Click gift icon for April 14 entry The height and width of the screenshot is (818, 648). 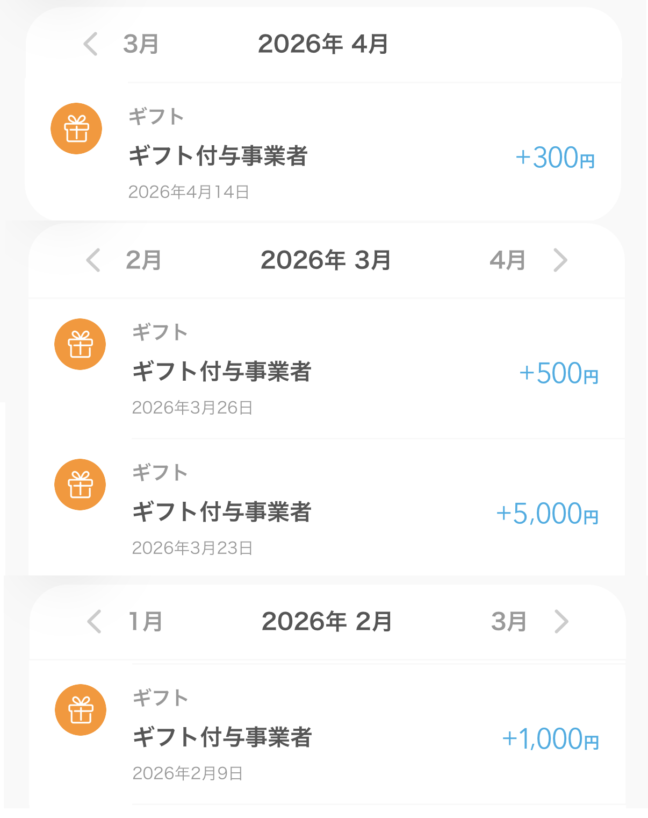[76, 129]
